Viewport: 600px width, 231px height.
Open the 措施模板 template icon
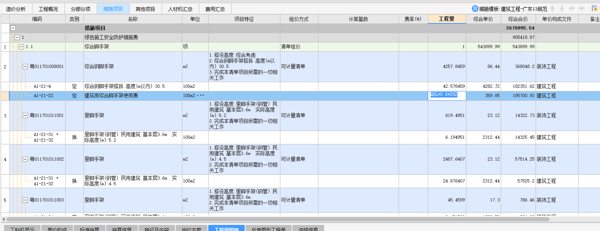pos(475,8)
